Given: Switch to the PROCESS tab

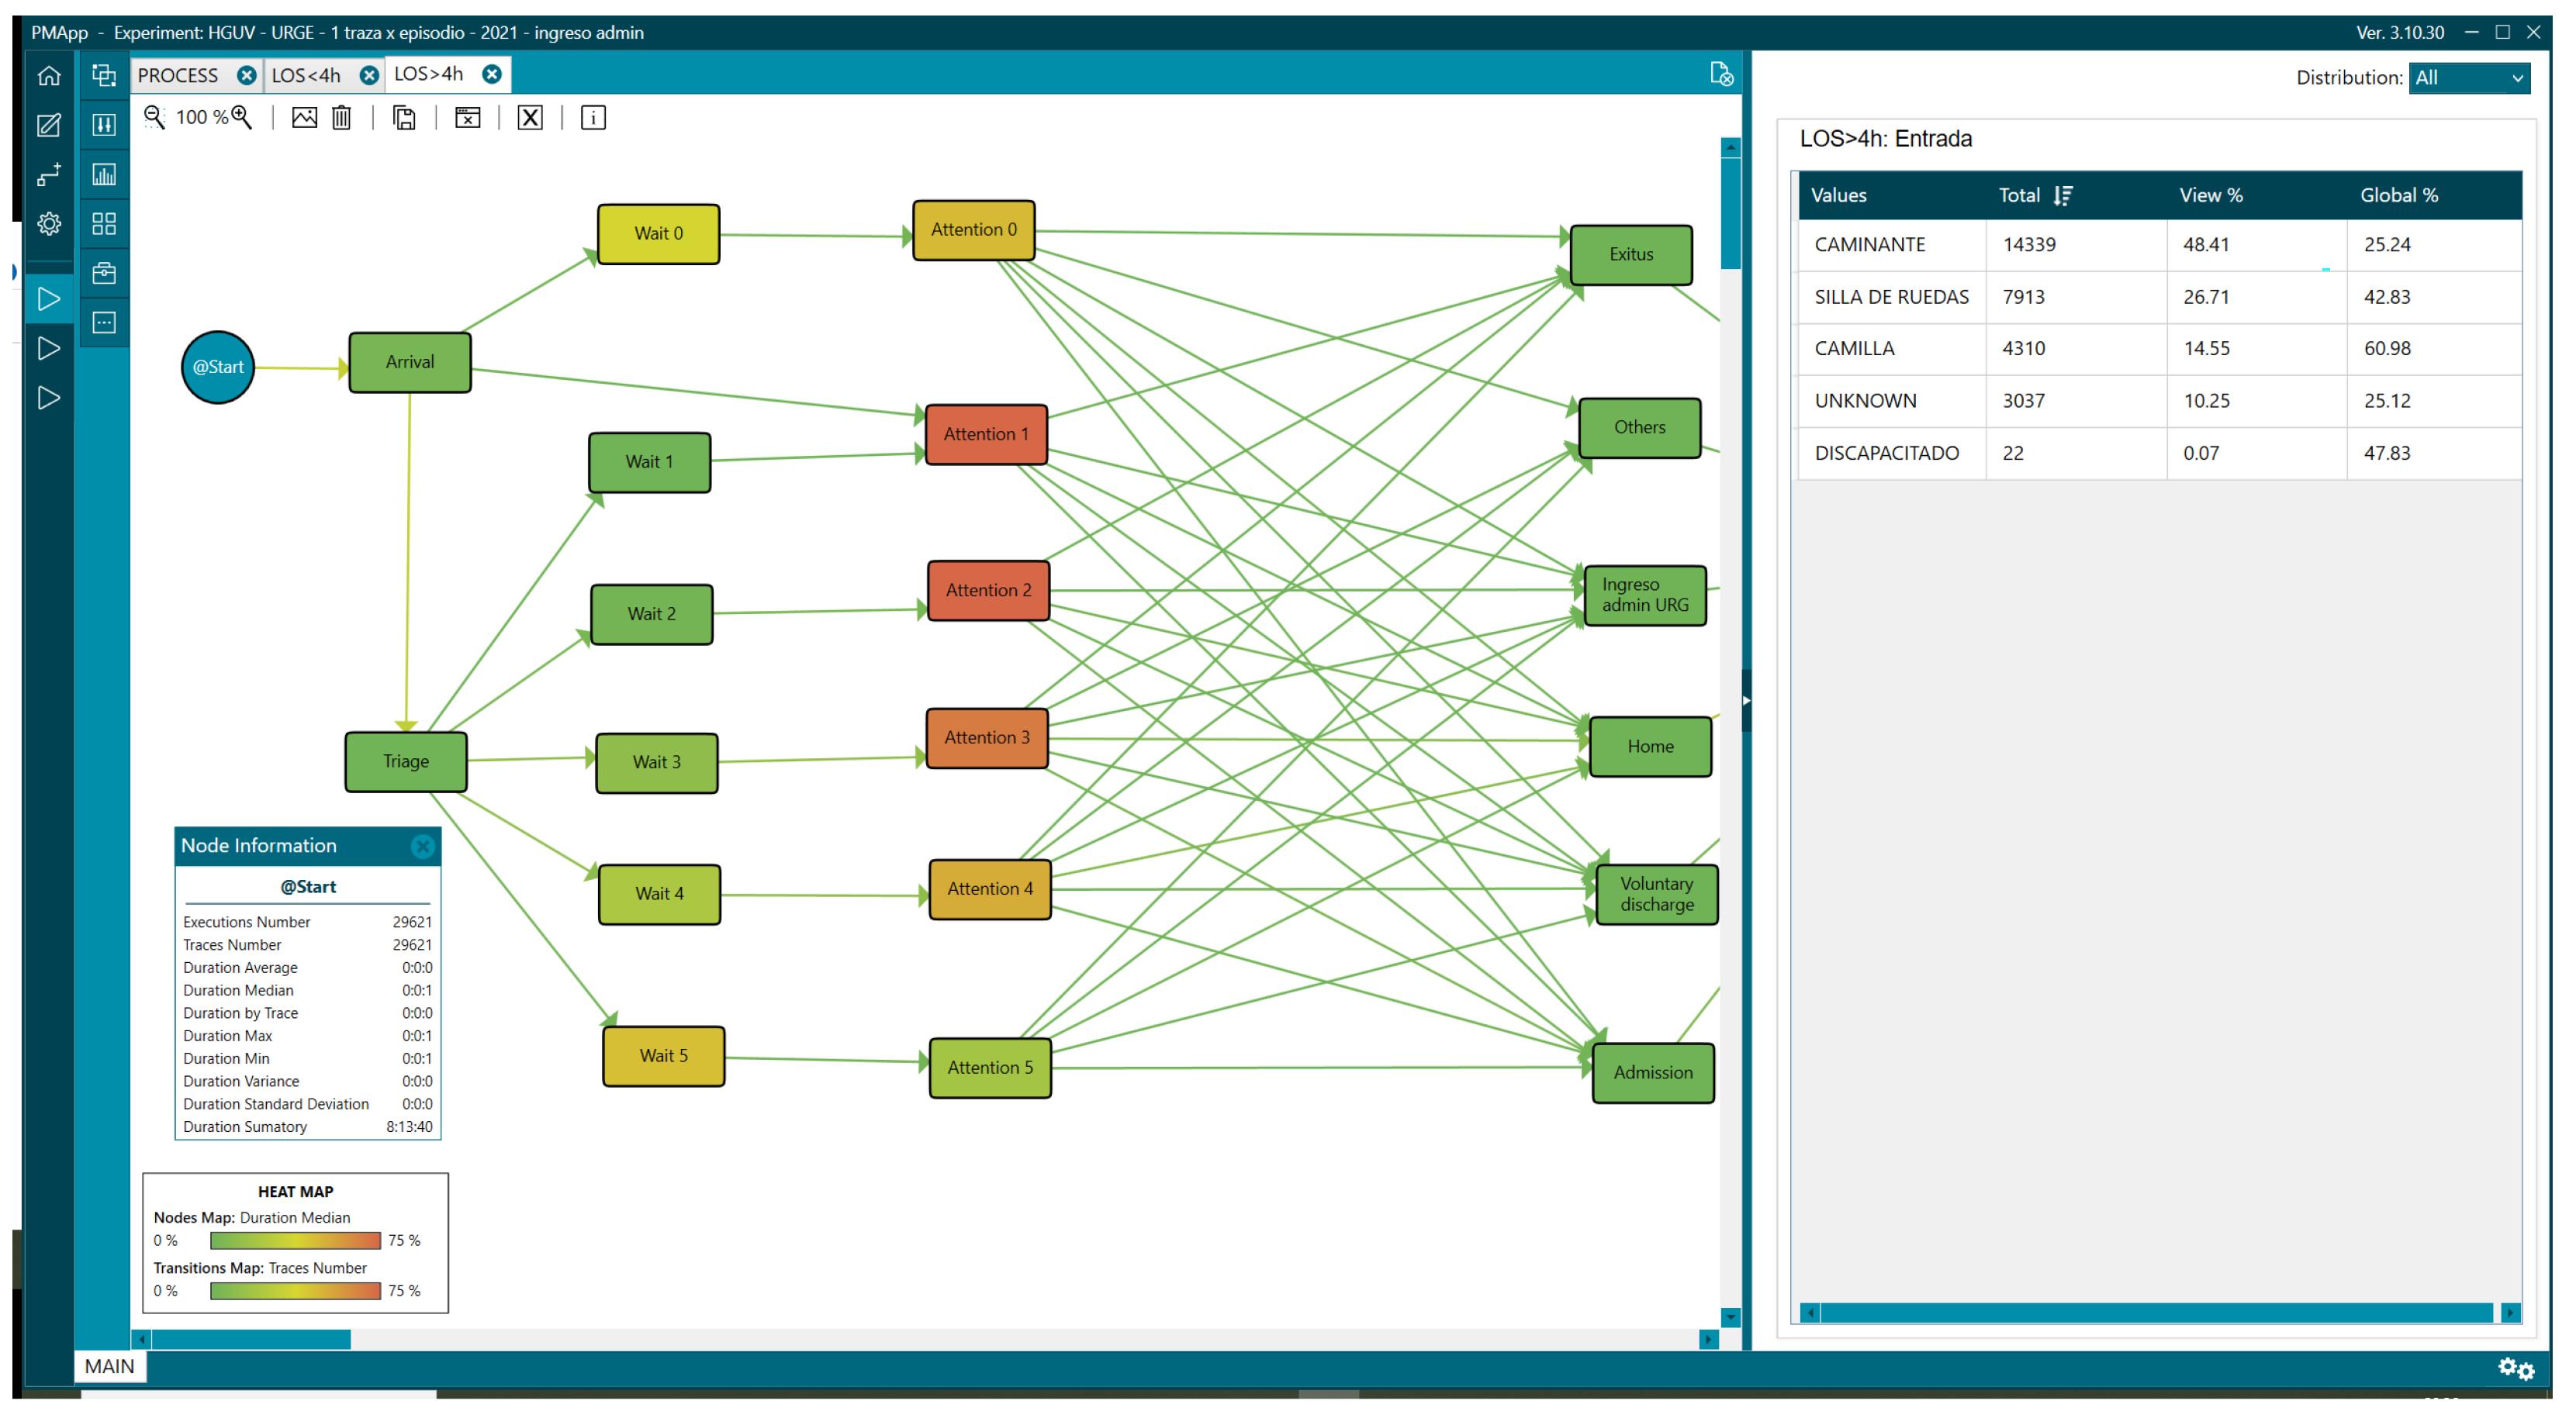Looking at the screenshot, I should (x=178, y=76).
